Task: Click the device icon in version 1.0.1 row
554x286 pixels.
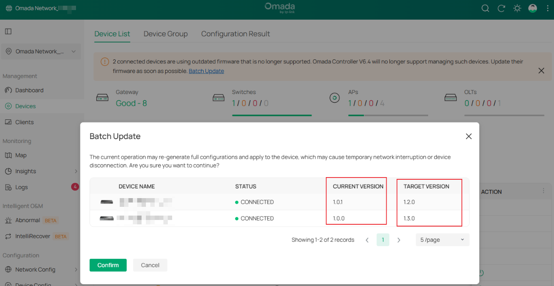Action: click(107, 202)
